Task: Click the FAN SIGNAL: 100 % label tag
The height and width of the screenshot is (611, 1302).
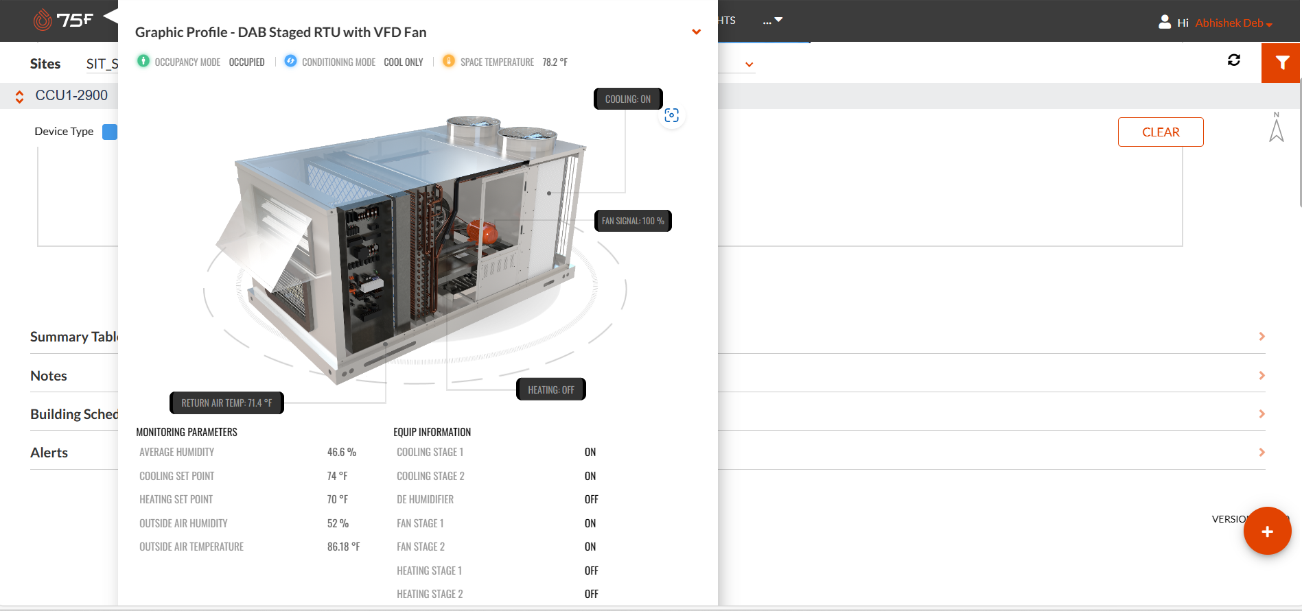Action: coord(633,221)
